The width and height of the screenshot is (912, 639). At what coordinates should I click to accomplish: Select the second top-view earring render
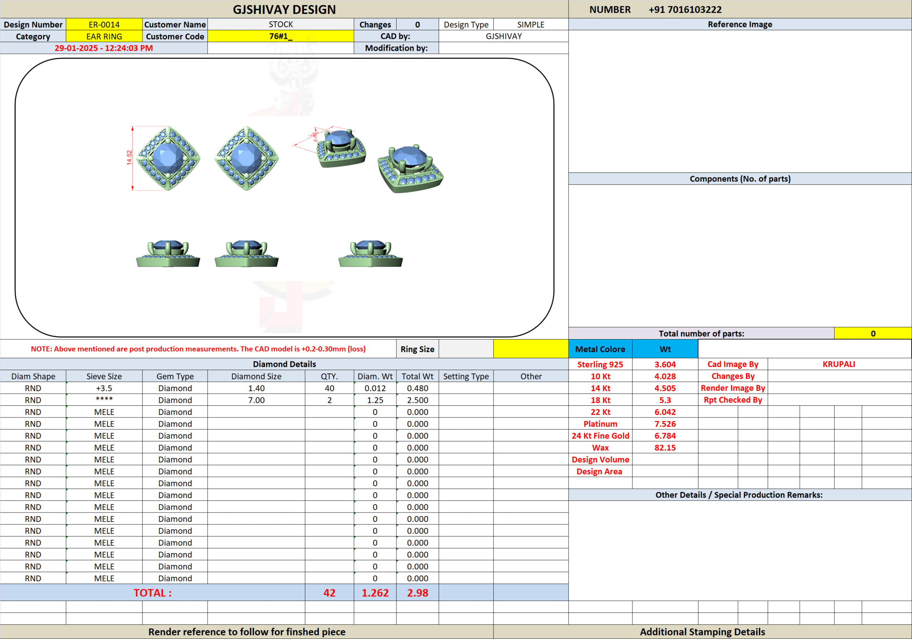coord(246,158)
